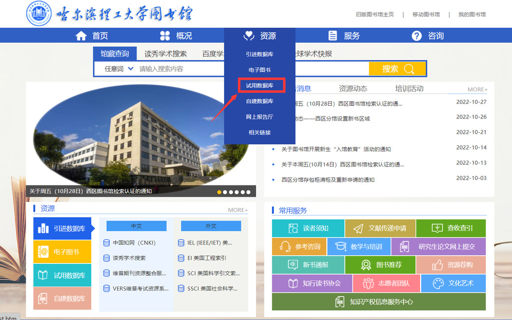Viewport: 512px width, 320px height.
Task: Click the address book icon in 电子图书
Action: tap(43, 252)
